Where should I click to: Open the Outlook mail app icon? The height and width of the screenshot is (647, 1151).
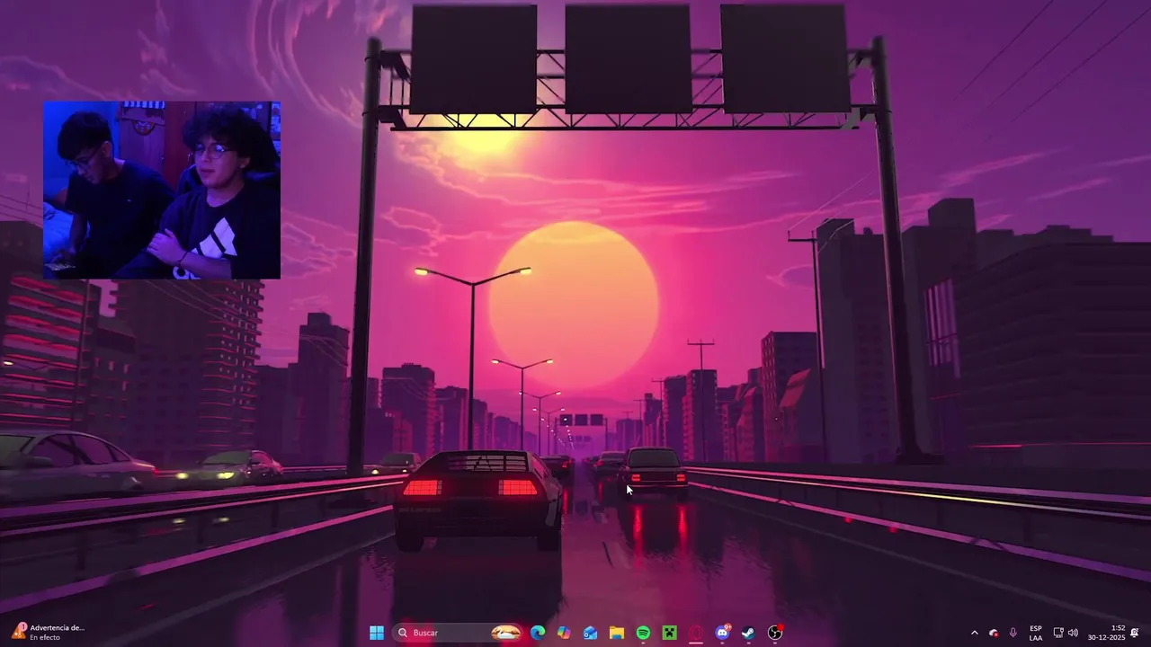point(590,633)
